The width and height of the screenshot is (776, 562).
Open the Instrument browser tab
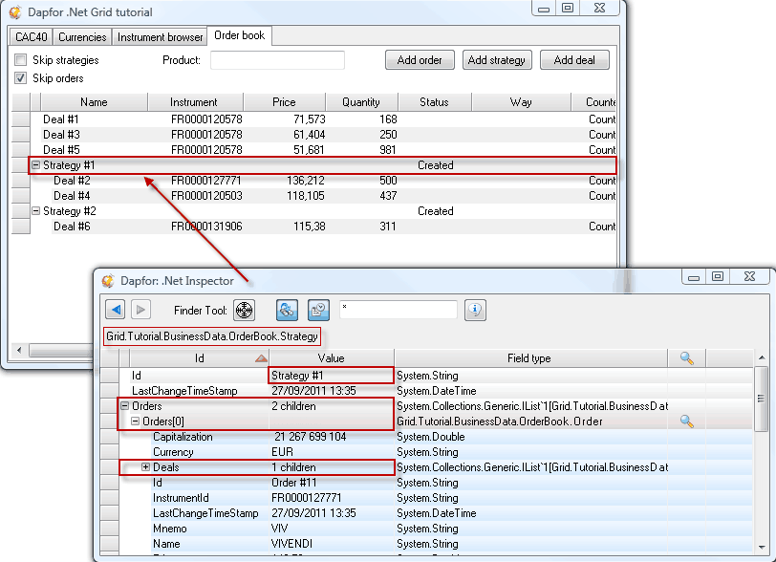click(160, 37)
